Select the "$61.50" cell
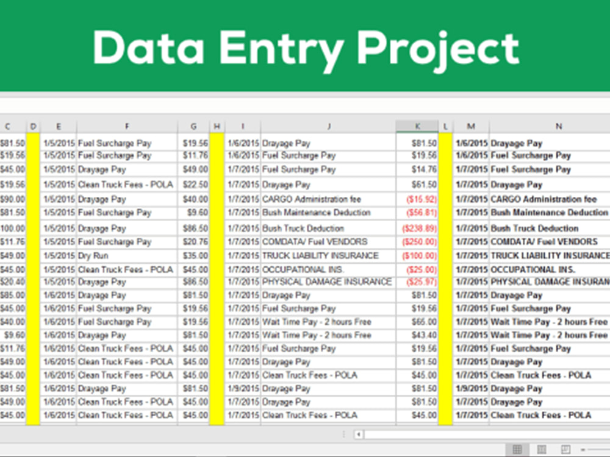610x457 pixels. (x=417, y=185)
